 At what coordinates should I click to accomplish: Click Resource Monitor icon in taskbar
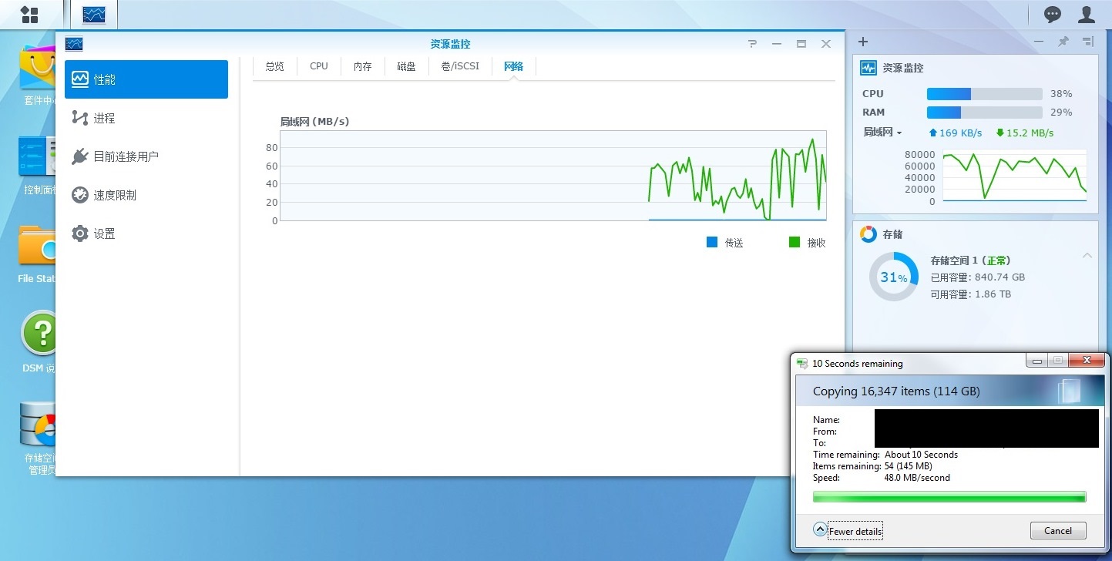coord(94,14)
